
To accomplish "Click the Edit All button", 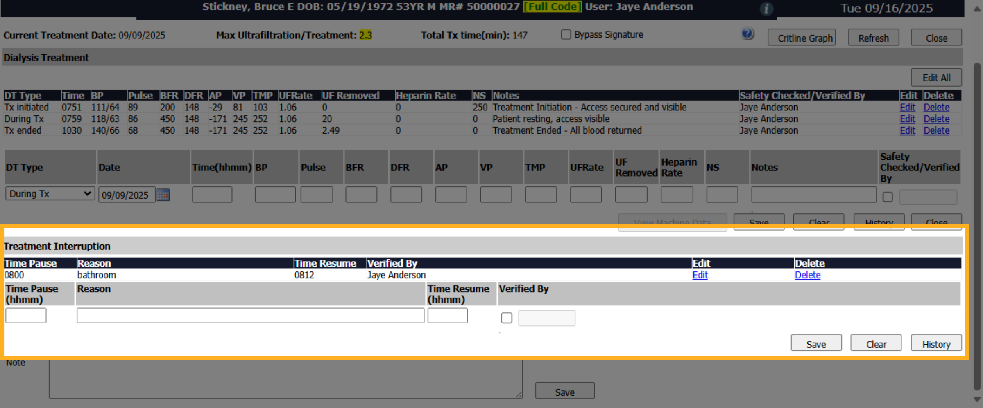I will [x=936, y=77].
